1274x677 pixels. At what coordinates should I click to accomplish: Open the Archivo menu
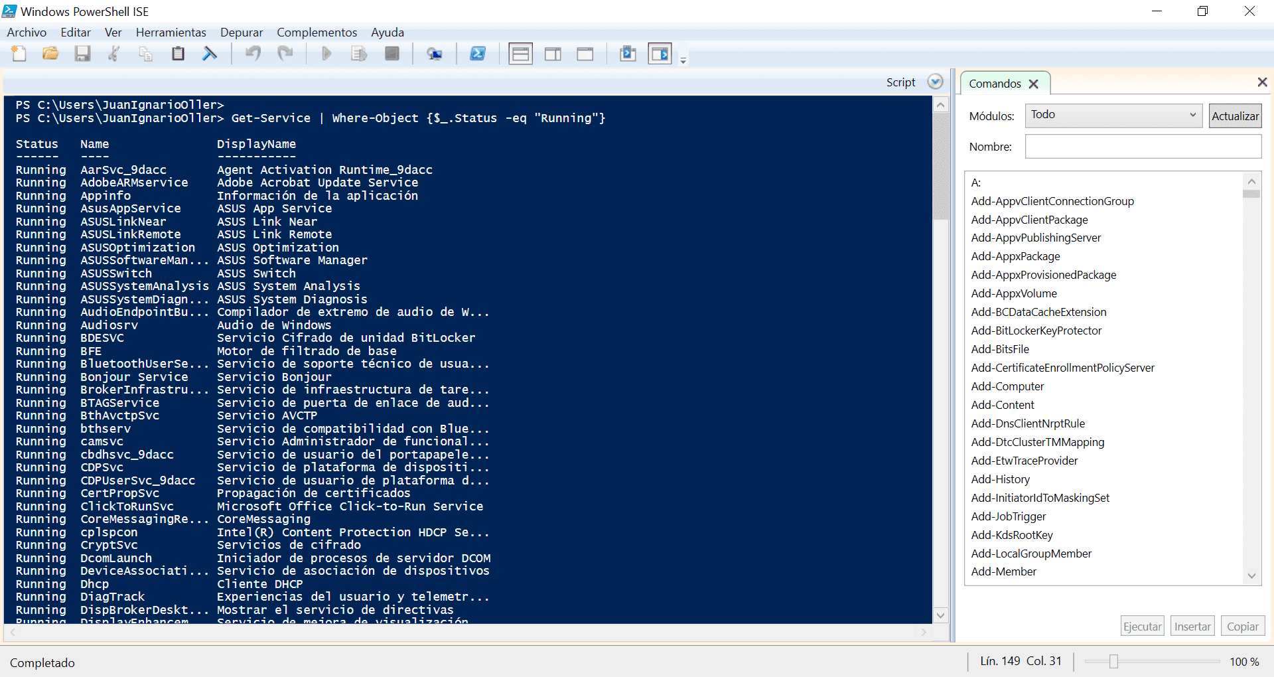point(27,33)
